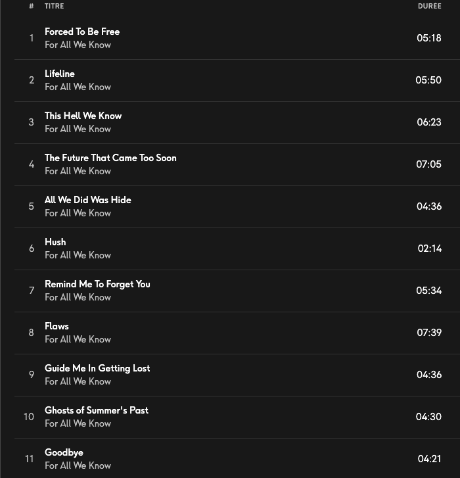Sort by the TITRE column header
The height and width of the screenshot is (478, 460).
coord(55,7)
